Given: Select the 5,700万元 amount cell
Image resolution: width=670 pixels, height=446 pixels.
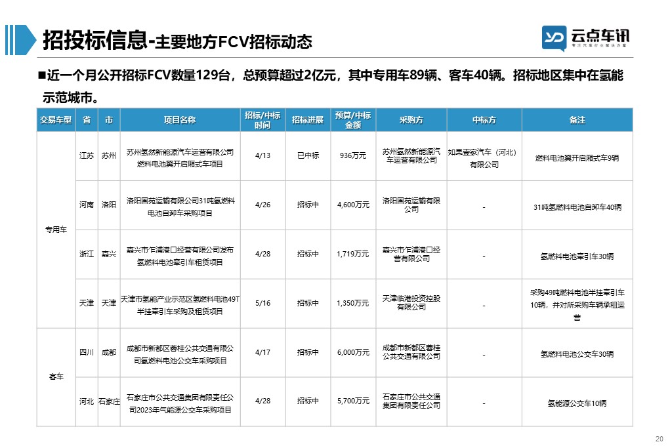Looking at the screenshot, I should [353, 401].
